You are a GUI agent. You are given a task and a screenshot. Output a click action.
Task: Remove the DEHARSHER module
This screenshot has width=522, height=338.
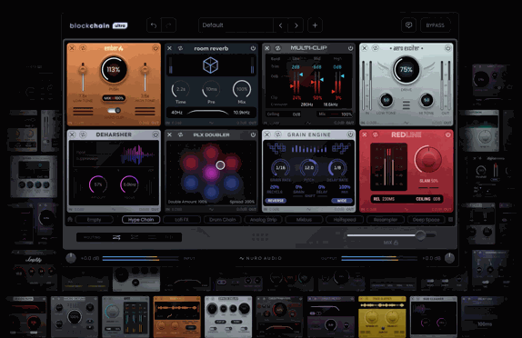[72, 134]
